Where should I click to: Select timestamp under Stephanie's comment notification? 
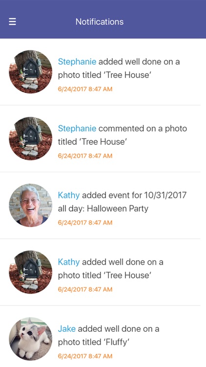tap(85, 156)
